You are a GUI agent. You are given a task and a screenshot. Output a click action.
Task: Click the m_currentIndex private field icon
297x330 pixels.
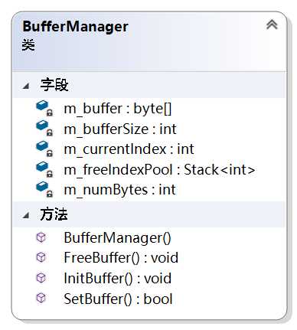44,149
